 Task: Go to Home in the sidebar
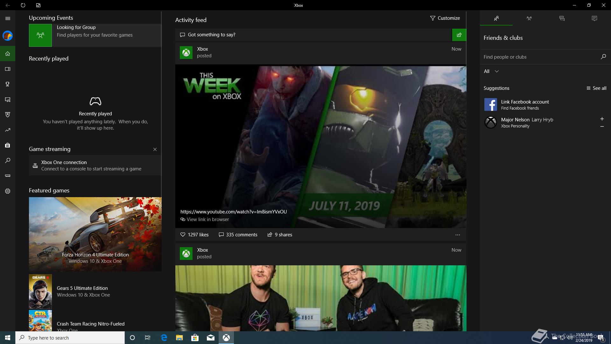8,54
